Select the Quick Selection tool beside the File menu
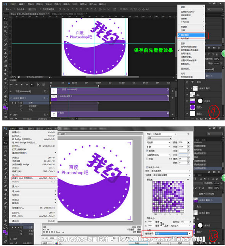The height and width of the screenshot is (246, 225). (6, 156)
